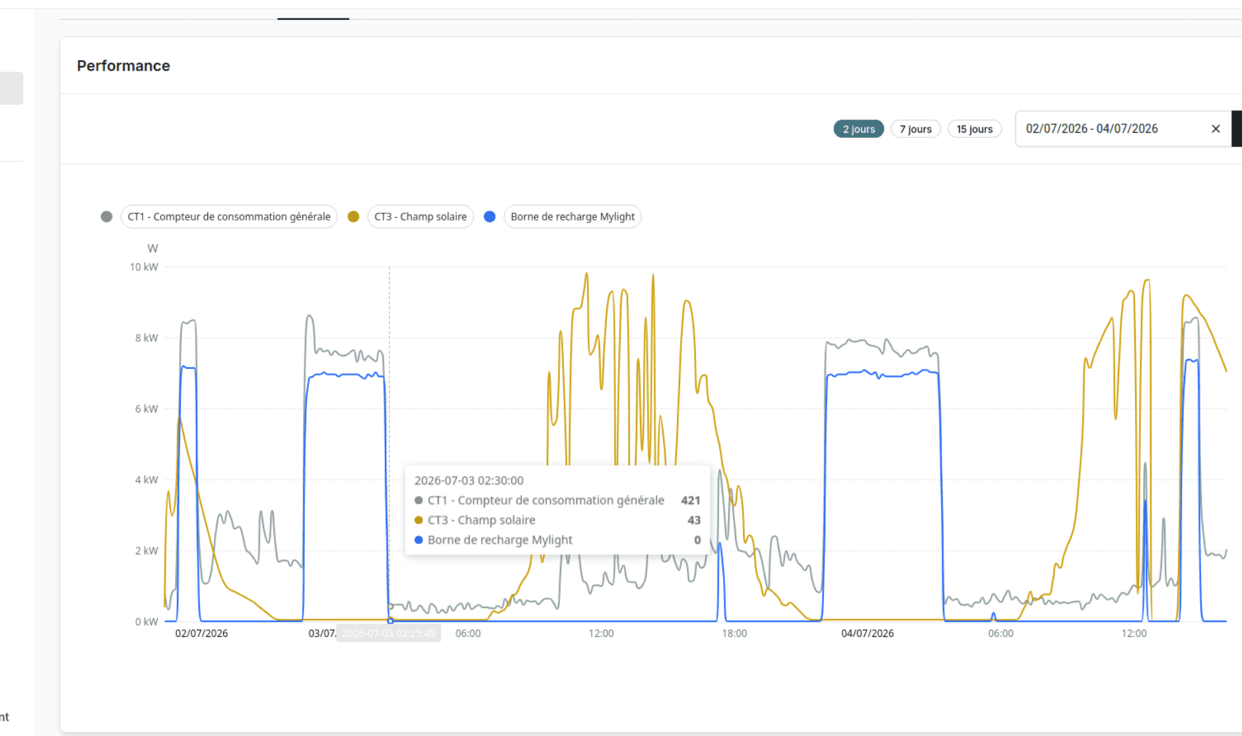Select the 2 jours range
Image resolution: width=1242 pixels, height=736 pixels.
[858, 129]
